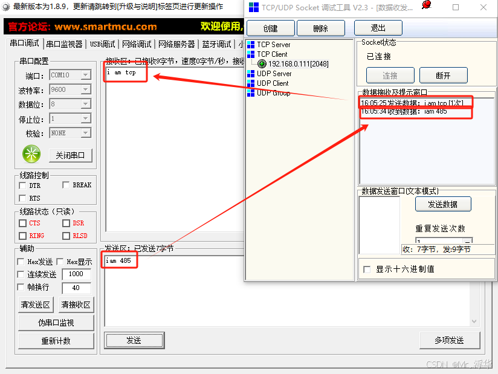The width and height of the screenshot is (498, 374).
Task: Click the TCP Server tree icon
Action: pos(251,45)
